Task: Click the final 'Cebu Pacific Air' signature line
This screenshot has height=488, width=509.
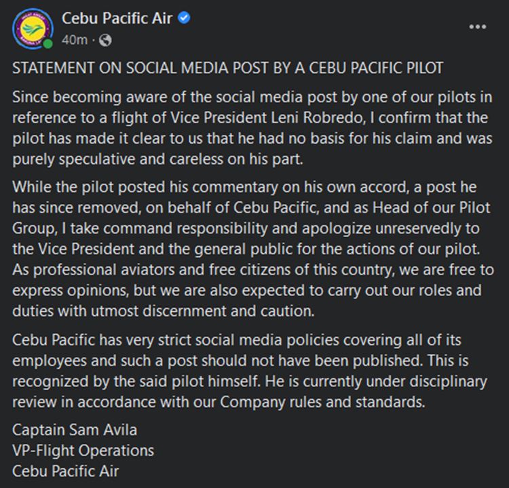Action: point(66,470)
